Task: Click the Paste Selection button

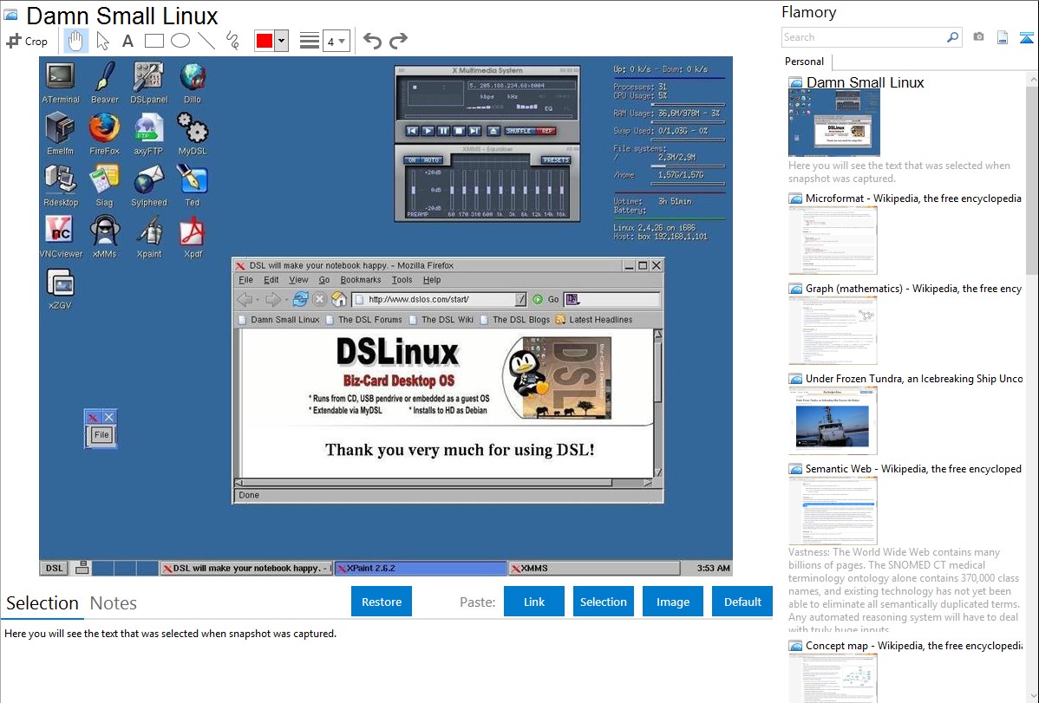Action: tap(603, 602)
